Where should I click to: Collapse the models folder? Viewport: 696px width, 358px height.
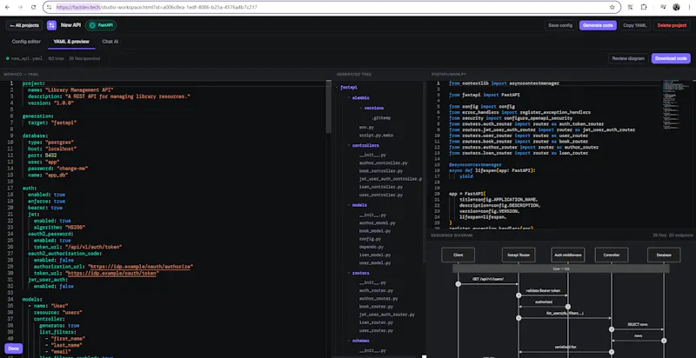(359, 206)
